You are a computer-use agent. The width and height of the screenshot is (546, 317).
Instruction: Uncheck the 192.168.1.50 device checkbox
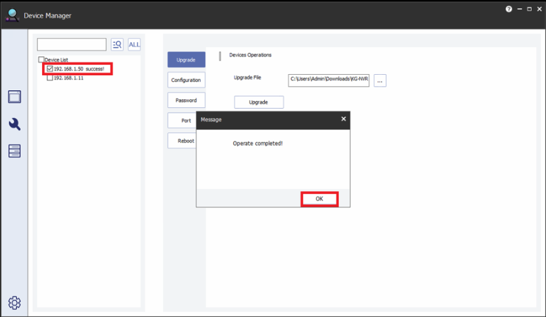pos(50,69)
